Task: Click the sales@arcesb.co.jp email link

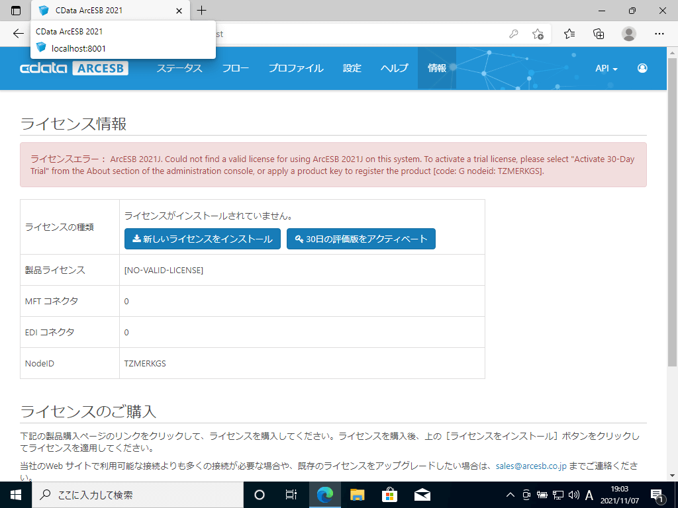Action: coord(531,466)
